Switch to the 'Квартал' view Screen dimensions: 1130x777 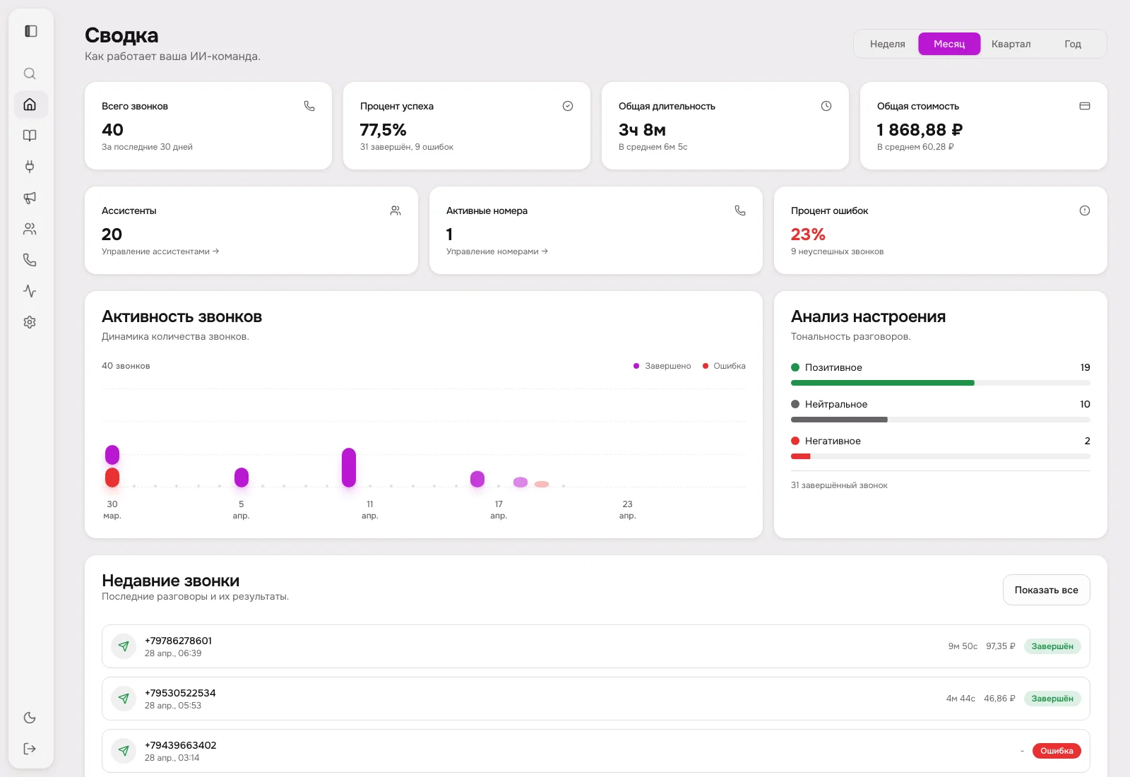click(x=1011, y=43)
